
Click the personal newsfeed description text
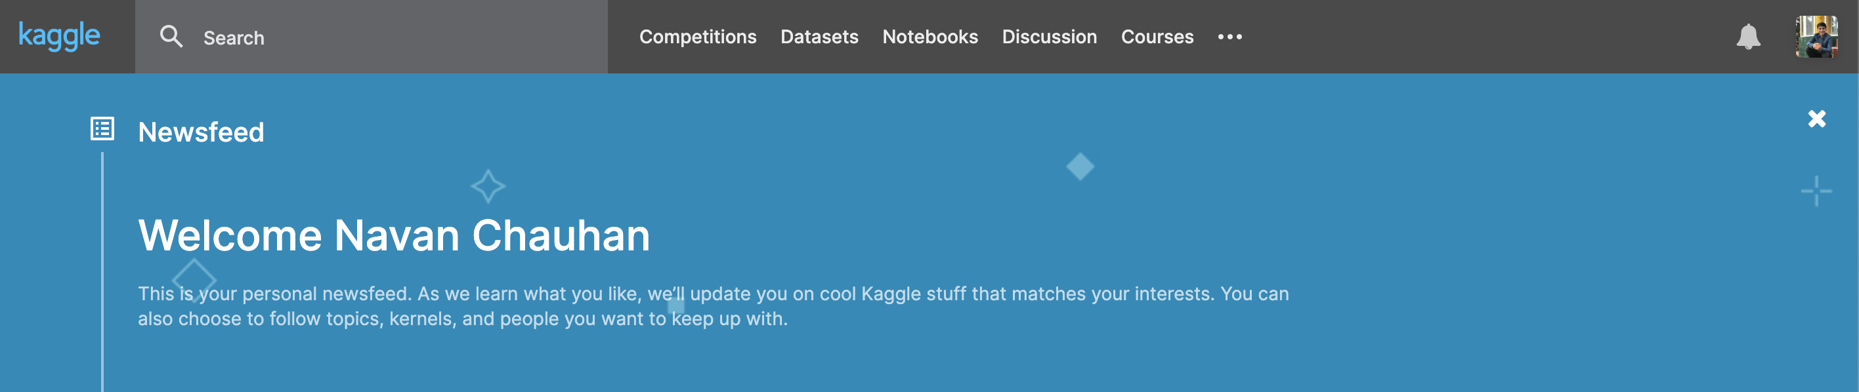point(713,306)
